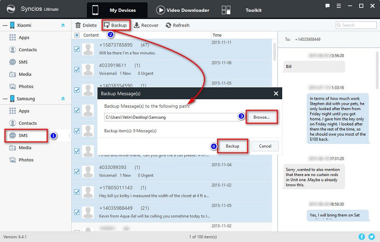Open the hamburger menu in title bar
Image resolution: width=380 pixels, height=242 pixels.
click(x=339, y=6)
